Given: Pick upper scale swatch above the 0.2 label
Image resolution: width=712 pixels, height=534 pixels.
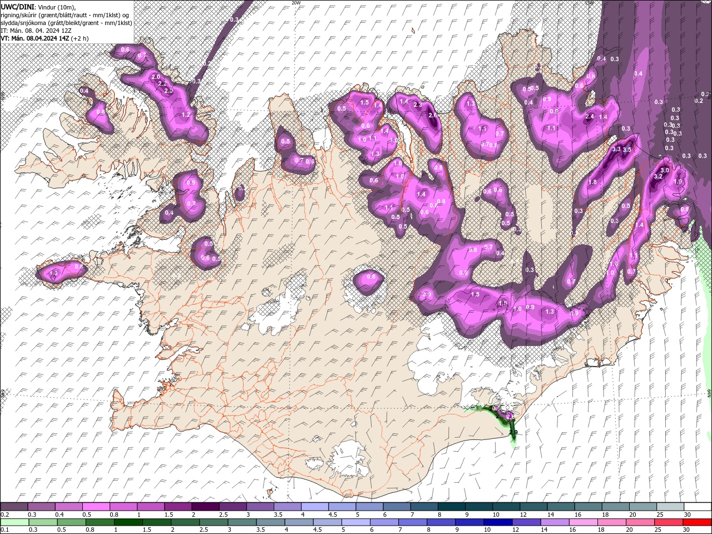Looking at the screenshot, I should pyautogui.click(x=14, y=507).
